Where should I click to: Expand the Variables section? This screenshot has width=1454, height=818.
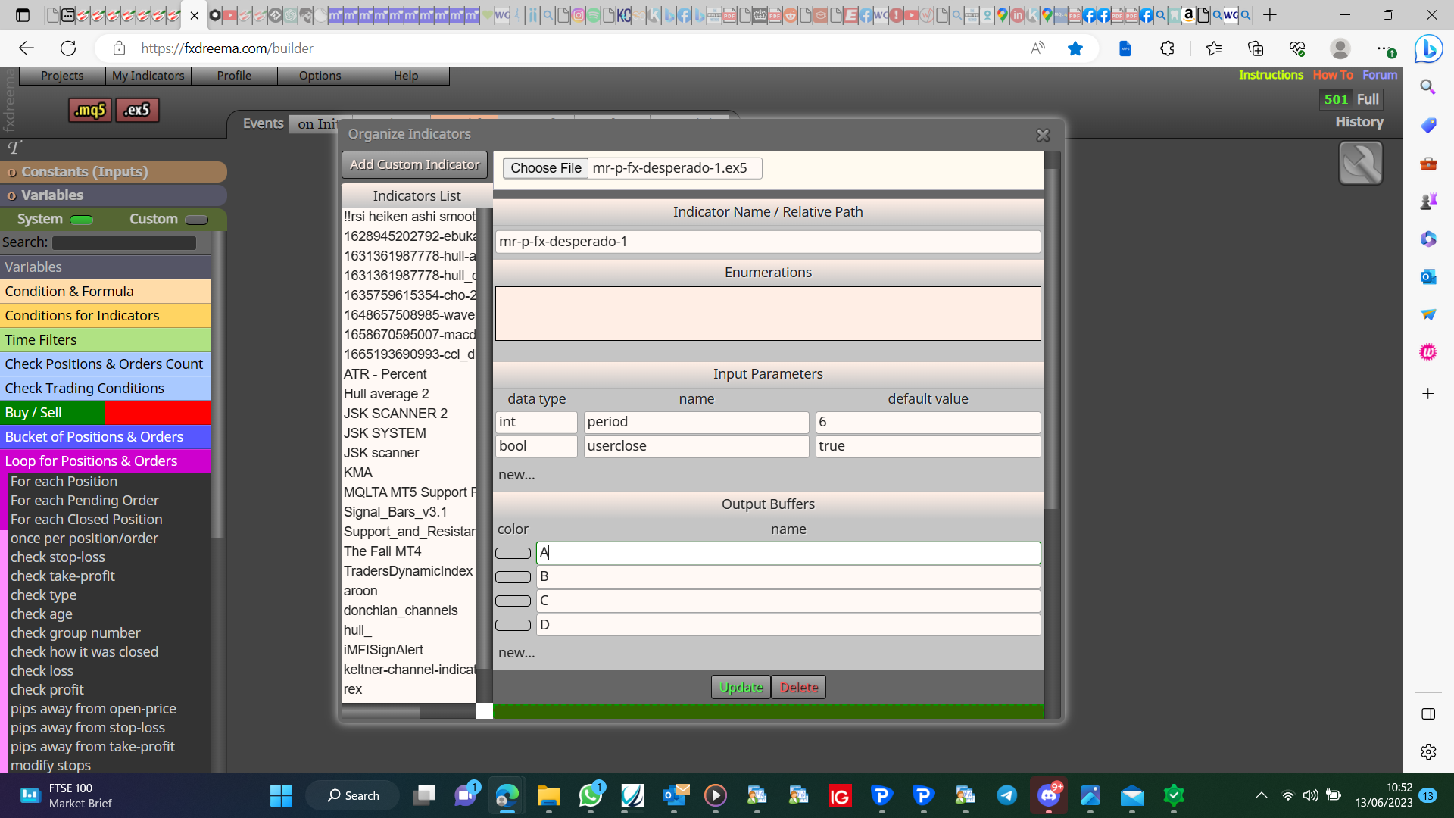click(x=114, y=195)
